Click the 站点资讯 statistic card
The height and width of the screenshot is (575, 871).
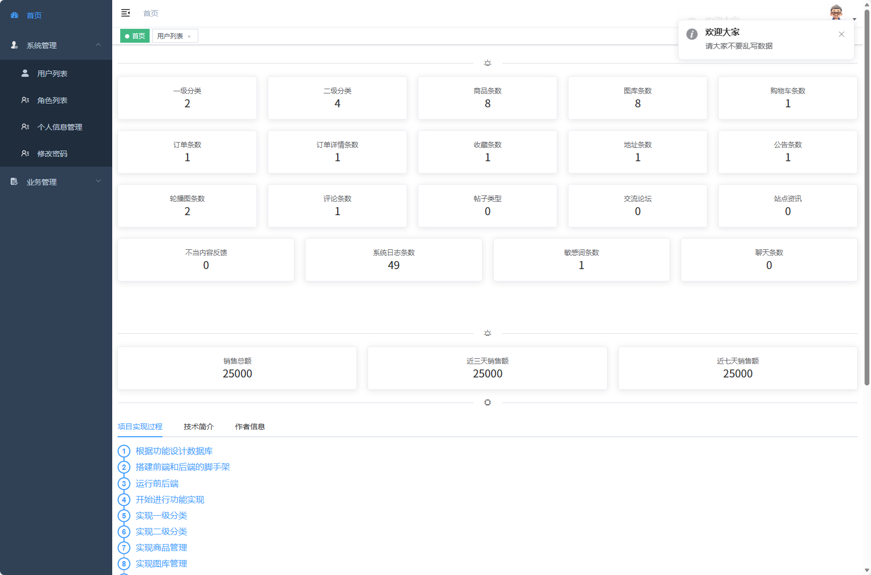(788, 206)
